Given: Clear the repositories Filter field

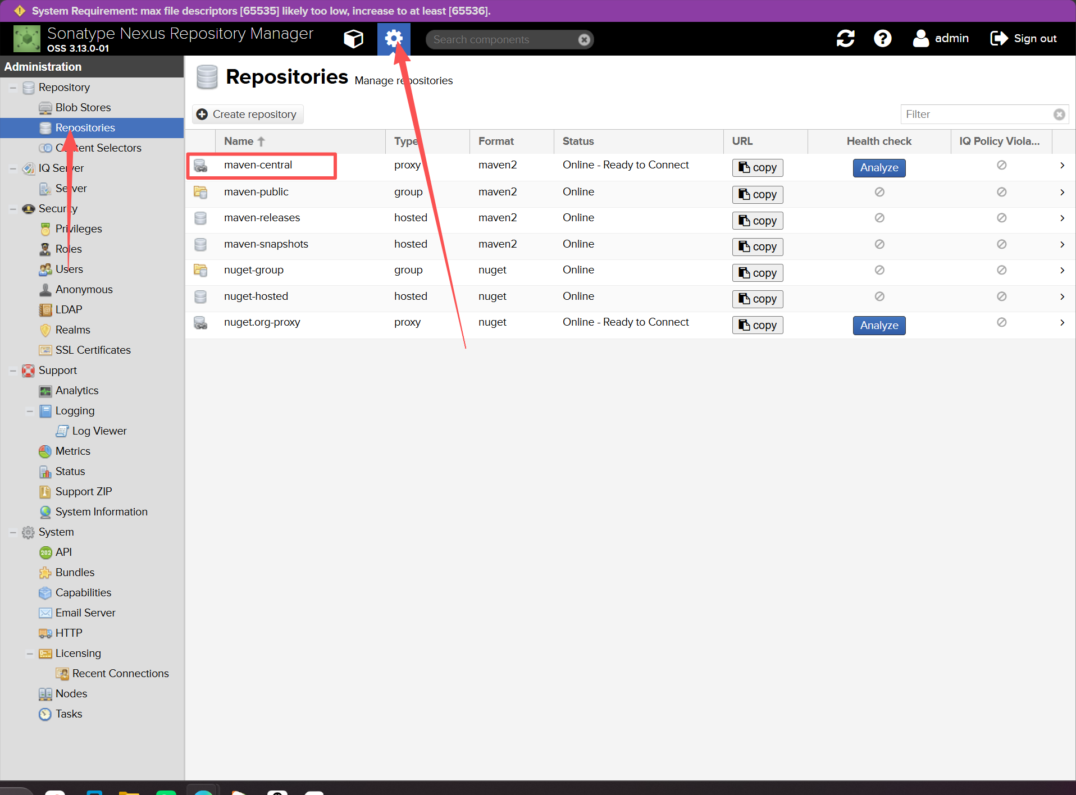Looking at the screenshot, I should (x=1059, y=115).
